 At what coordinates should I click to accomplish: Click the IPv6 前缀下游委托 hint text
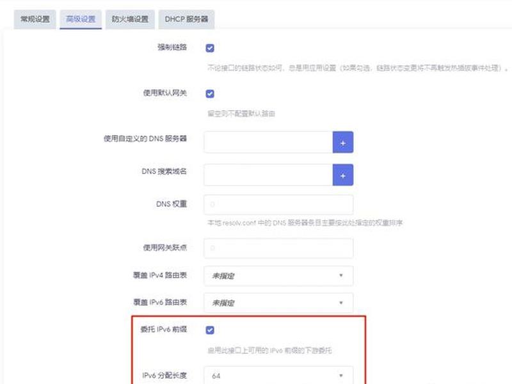click(269, 351)
